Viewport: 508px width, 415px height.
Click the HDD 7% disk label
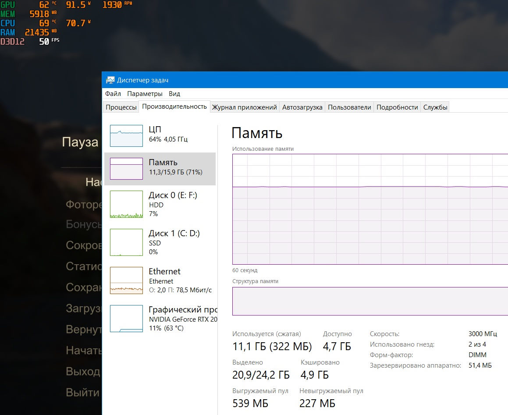pyautogui.click(x=156, y=209)
